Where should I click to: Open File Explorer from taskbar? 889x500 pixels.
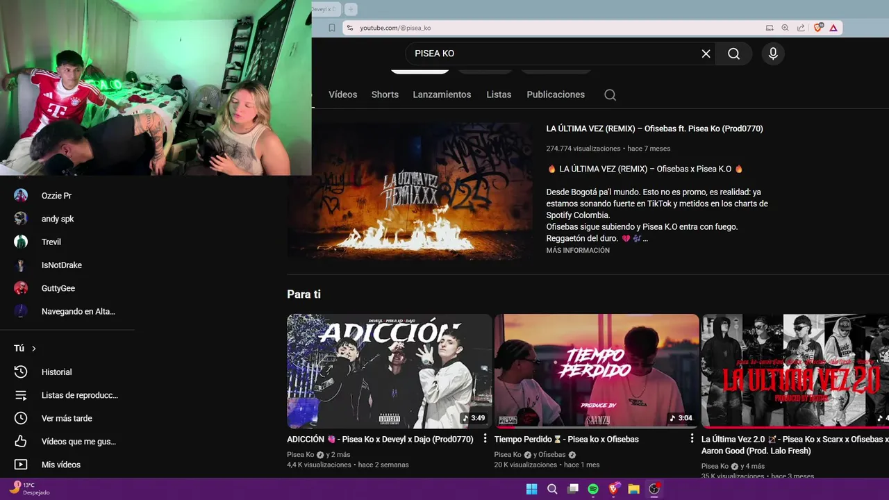pyautogui.click(x=633, y=489)
